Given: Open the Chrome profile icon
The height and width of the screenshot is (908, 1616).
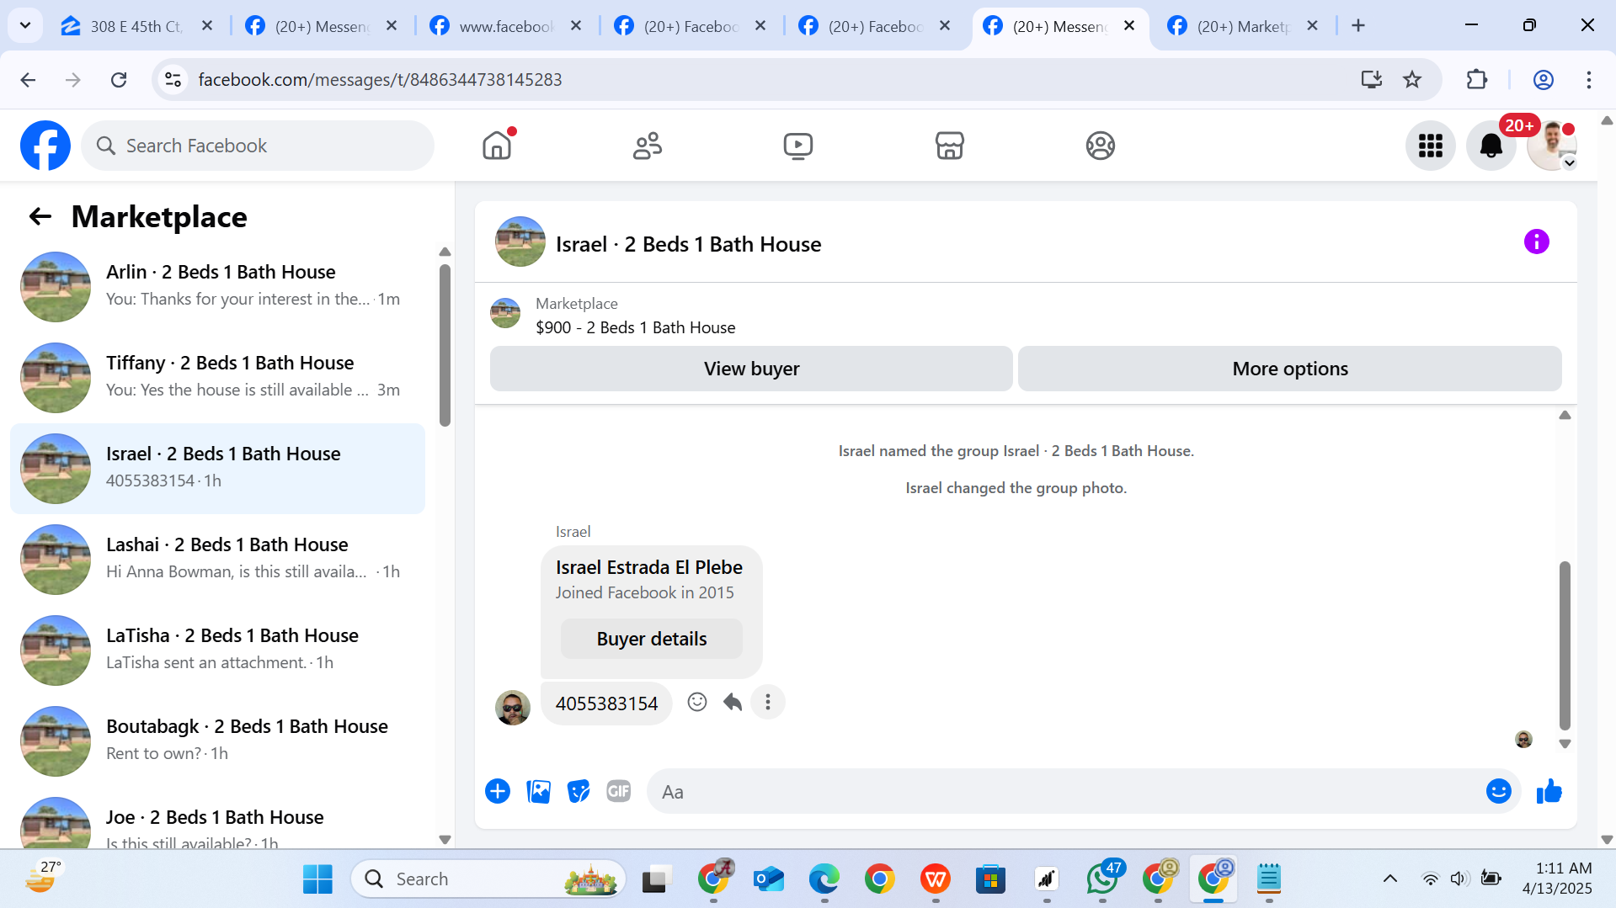Looking at the screenshot, I should (1543, 80).
